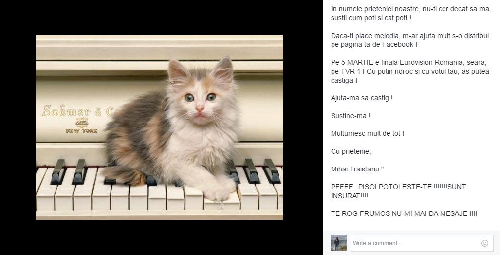
Task: Click the Daca-ti place melodia paragraph
Action: [410, 40]
